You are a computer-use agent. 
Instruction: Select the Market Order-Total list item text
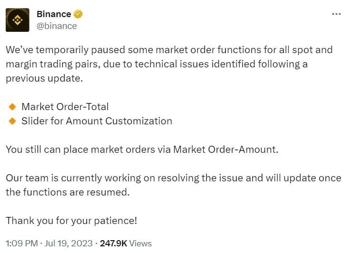pos(65,107)
